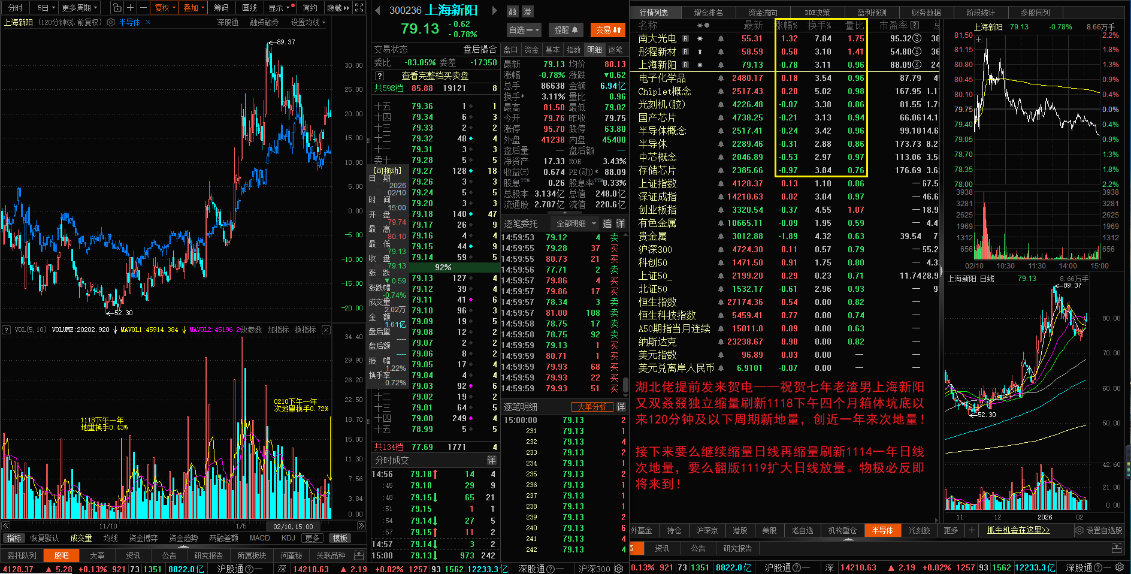Open 详 details for 分时成交
Viewport: 1131px width, 574px height.
click(491, 460)
